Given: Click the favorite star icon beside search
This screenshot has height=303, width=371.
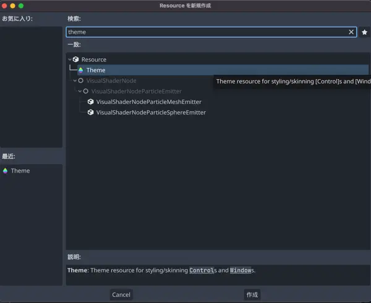Looking at the screenshot, I should [x=365, y=32].
